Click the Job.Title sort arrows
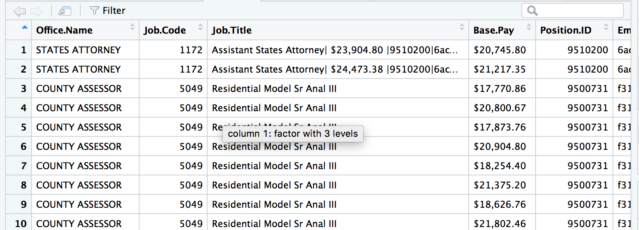 pyautogui.click(x=462, y=27)
